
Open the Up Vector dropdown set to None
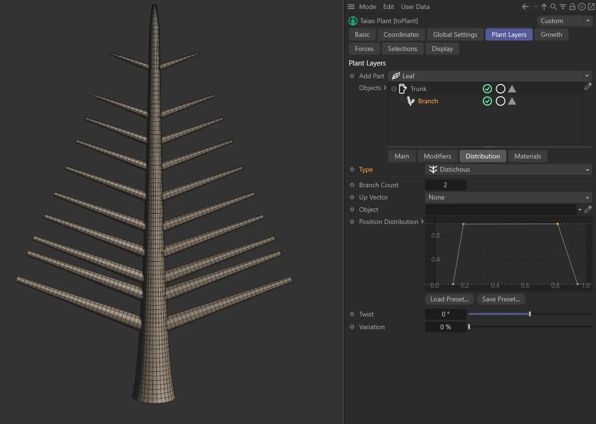tap(508, 197)
